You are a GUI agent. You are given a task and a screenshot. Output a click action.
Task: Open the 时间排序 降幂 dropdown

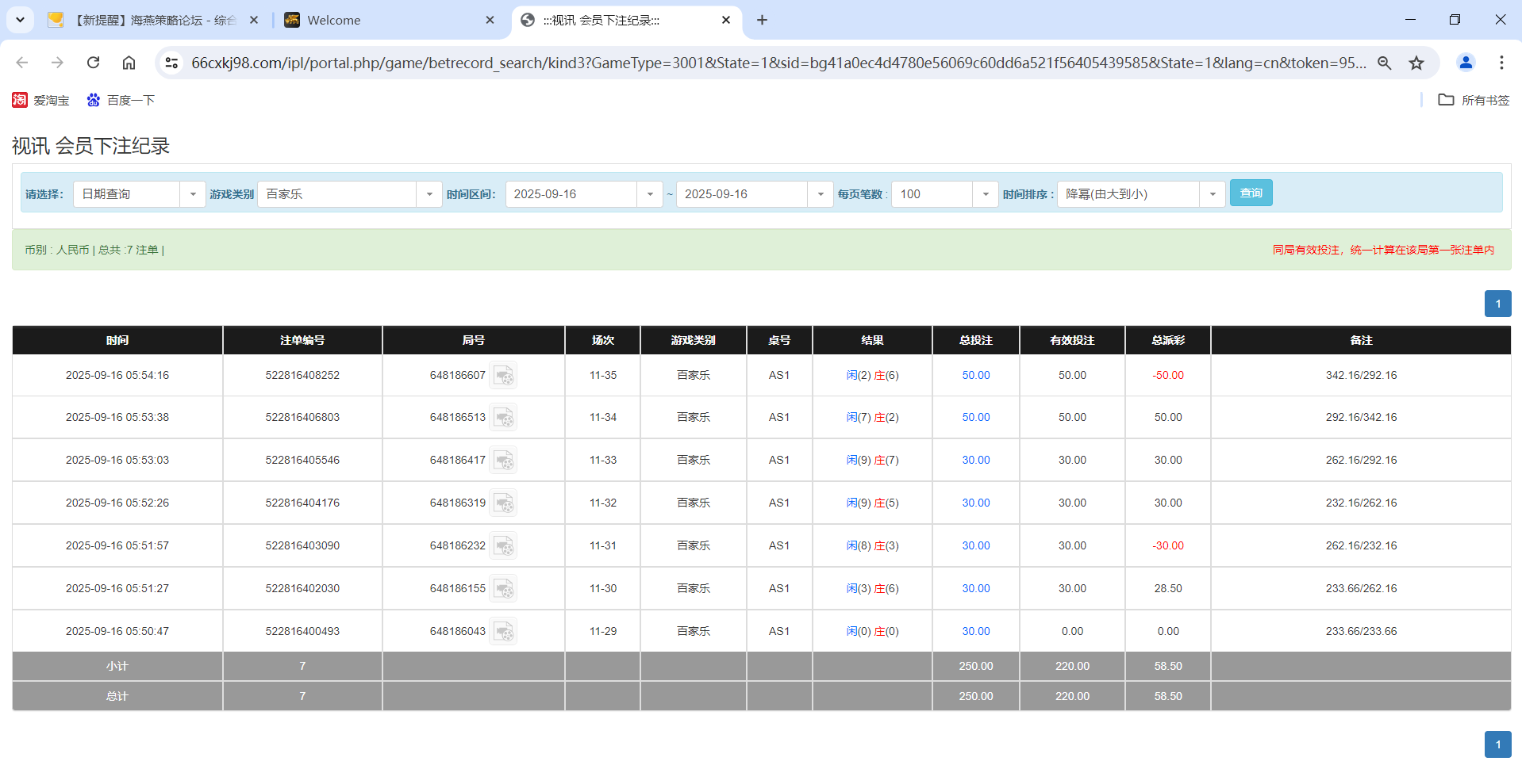(1212, 193)
